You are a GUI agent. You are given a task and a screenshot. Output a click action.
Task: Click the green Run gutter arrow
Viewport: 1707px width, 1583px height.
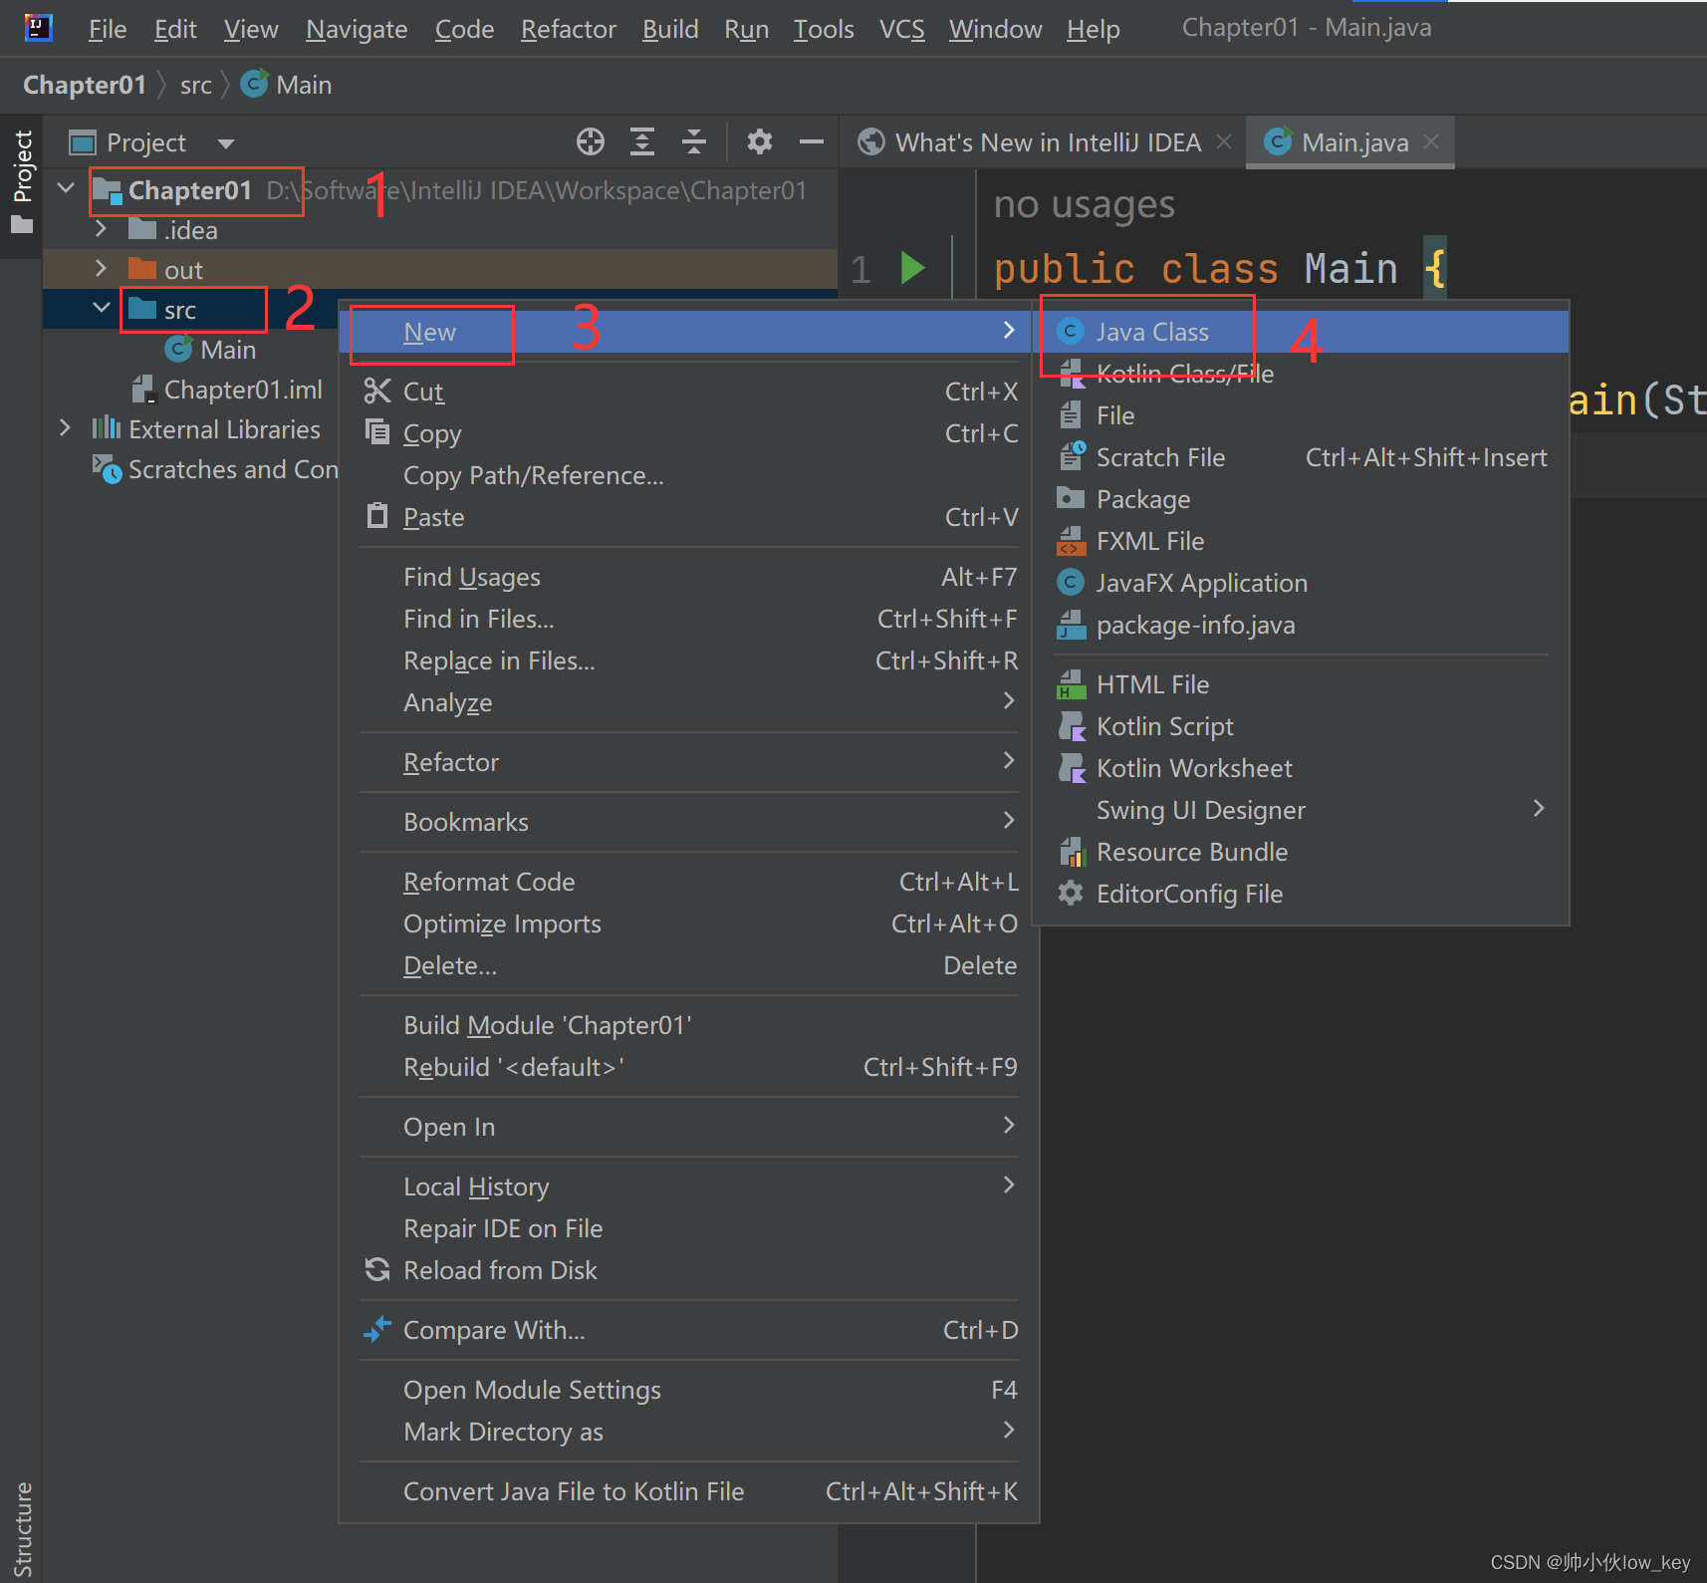pyautogui.click(x=912, y=268)
